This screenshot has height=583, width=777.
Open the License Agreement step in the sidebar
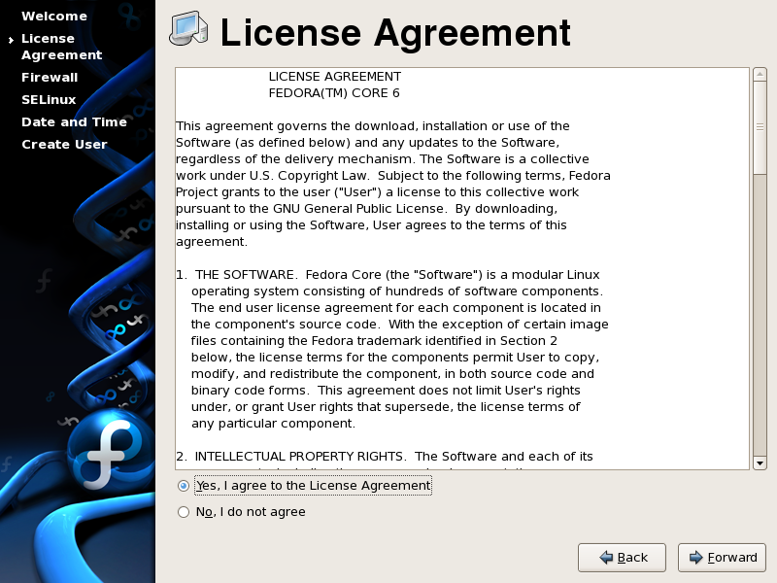62,47
